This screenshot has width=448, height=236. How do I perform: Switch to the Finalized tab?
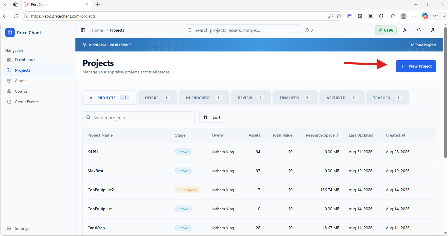295,97
